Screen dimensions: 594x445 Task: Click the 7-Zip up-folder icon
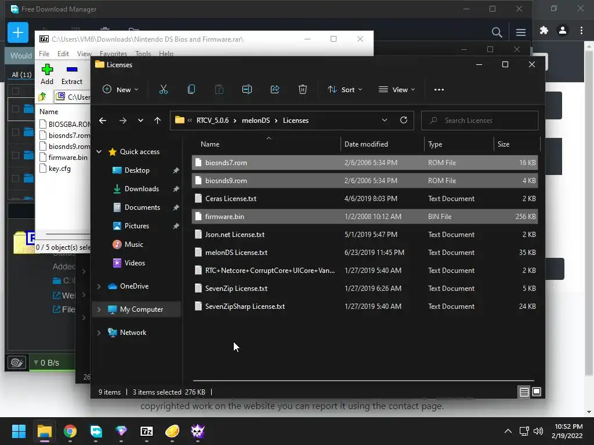click(x=42, y=97)
